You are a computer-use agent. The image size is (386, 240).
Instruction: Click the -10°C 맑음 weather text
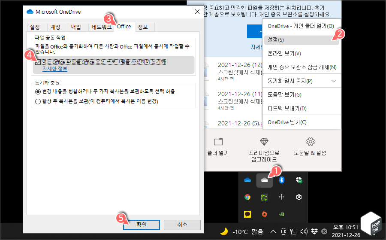247,231
